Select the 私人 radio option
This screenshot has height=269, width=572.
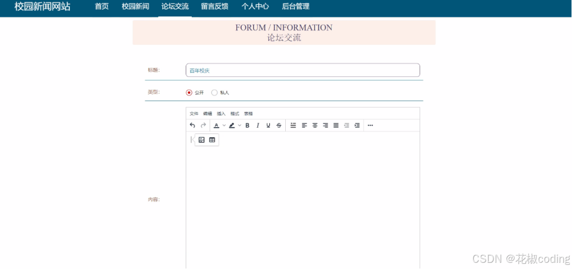pyautogui.click(x=214, y=92)
